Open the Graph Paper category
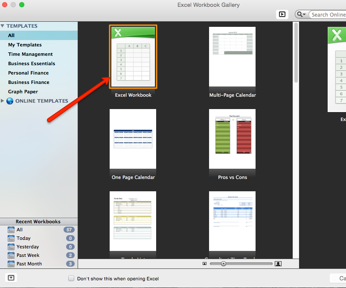Viewport: 346px width, 288px height. (x=23, y=92)
